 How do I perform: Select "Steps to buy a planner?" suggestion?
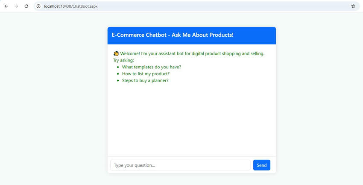pyautogui.click(x=145, y=81)
